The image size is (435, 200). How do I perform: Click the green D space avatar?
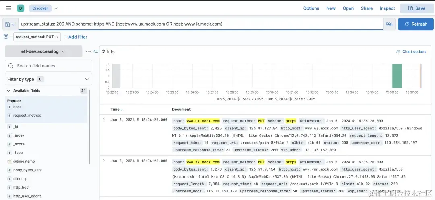tap(21, 8)
